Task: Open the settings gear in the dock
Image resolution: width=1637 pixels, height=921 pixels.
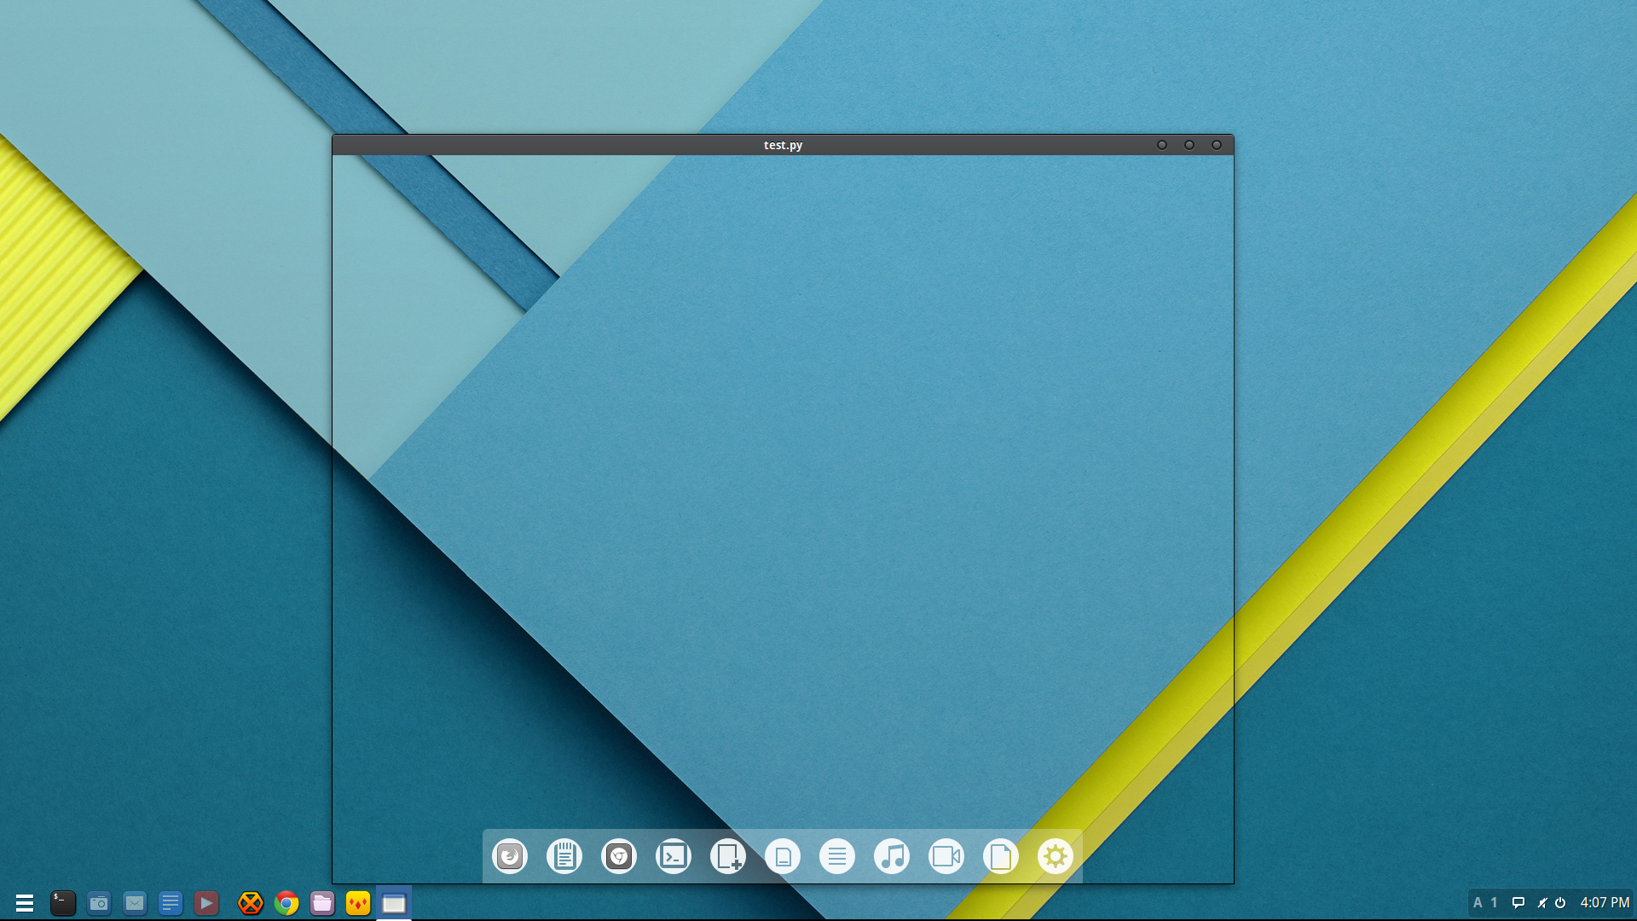Action: tap(1056, 856)
